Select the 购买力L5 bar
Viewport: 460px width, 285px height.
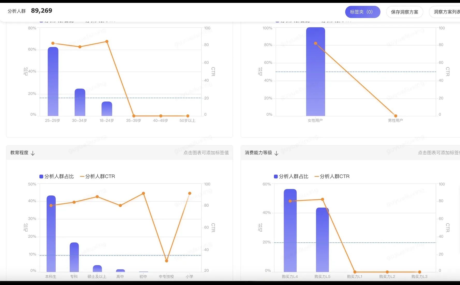(322, 240)
